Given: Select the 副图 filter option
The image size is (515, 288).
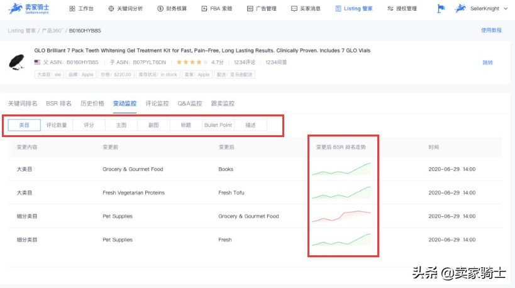Looking at the screenshot, I should 153,125.
